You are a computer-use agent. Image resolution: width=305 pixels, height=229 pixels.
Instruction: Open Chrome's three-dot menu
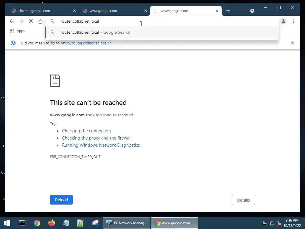[293, 21]
